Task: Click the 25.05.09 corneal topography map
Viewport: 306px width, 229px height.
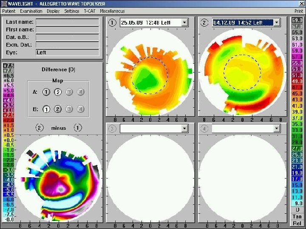Action: [x=150, y=73]
